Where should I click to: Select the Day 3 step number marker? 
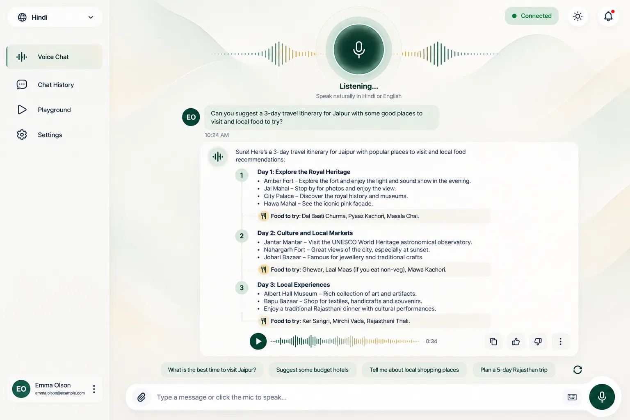click(242, 288)
